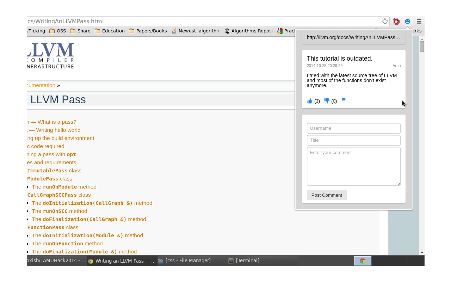The height and width of the screenshot is (282, 451).
Task: Open the Documentation breadcrumb link
Action: point(41,85)
